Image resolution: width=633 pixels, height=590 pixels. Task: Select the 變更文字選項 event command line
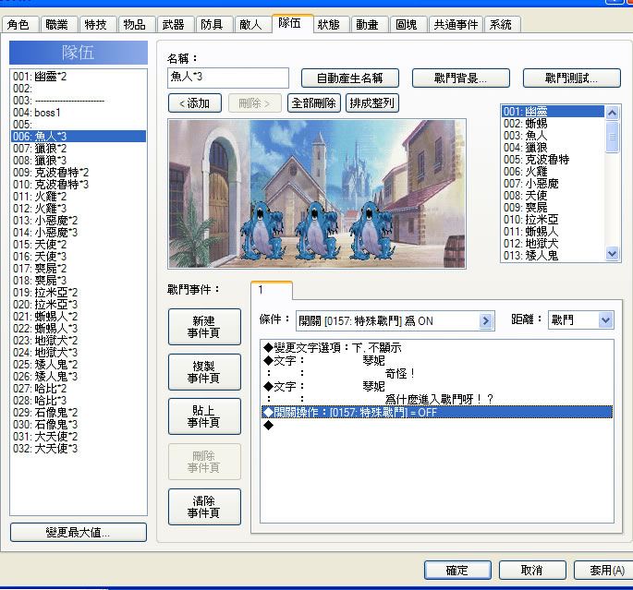[437, 347]
